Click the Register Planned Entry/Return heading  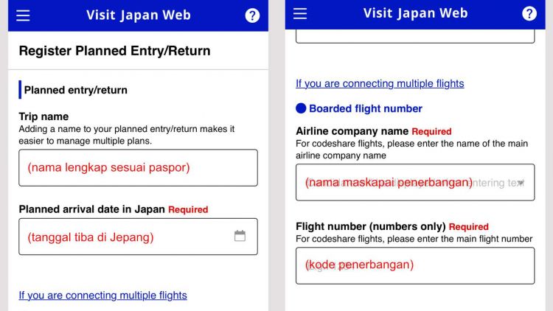pos(114,51)
